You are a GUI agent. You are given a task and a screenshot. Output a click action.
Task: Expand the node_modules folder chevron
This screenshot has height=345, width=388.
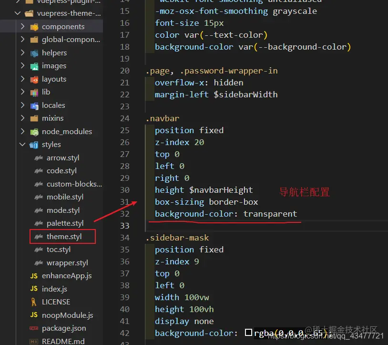(22, 131)
